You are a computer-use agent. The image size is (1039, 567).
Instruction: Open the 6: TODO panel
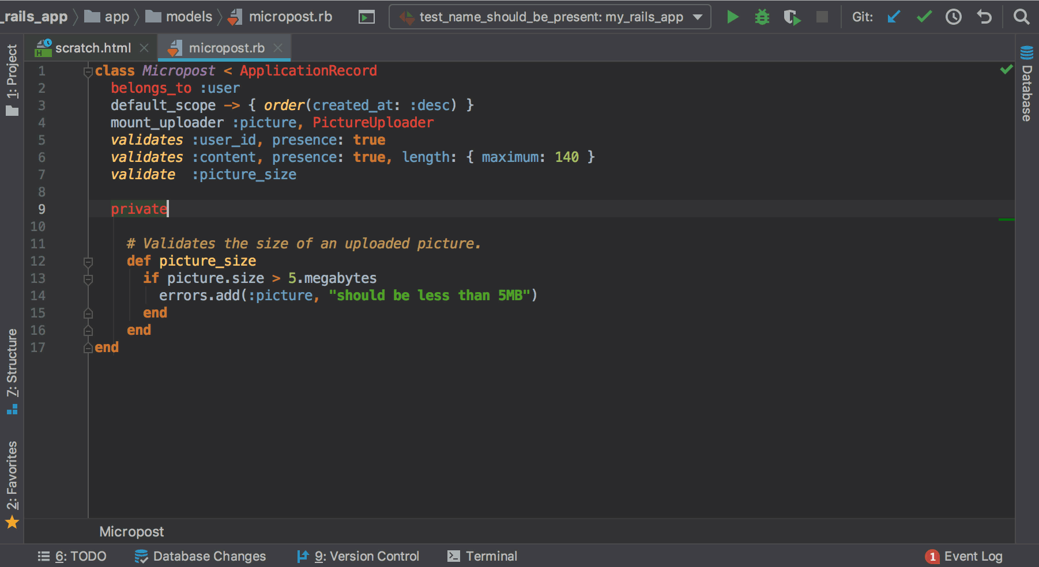click(x=72, y=556)
